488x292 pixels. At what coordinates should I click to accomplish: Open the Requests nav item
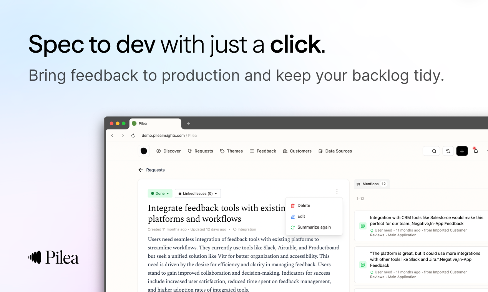pyautogui.click(x=200, y=151)
